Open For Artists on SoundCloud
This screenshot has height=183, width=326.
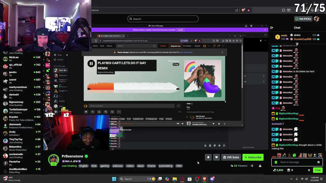click(x=187, y=46)
